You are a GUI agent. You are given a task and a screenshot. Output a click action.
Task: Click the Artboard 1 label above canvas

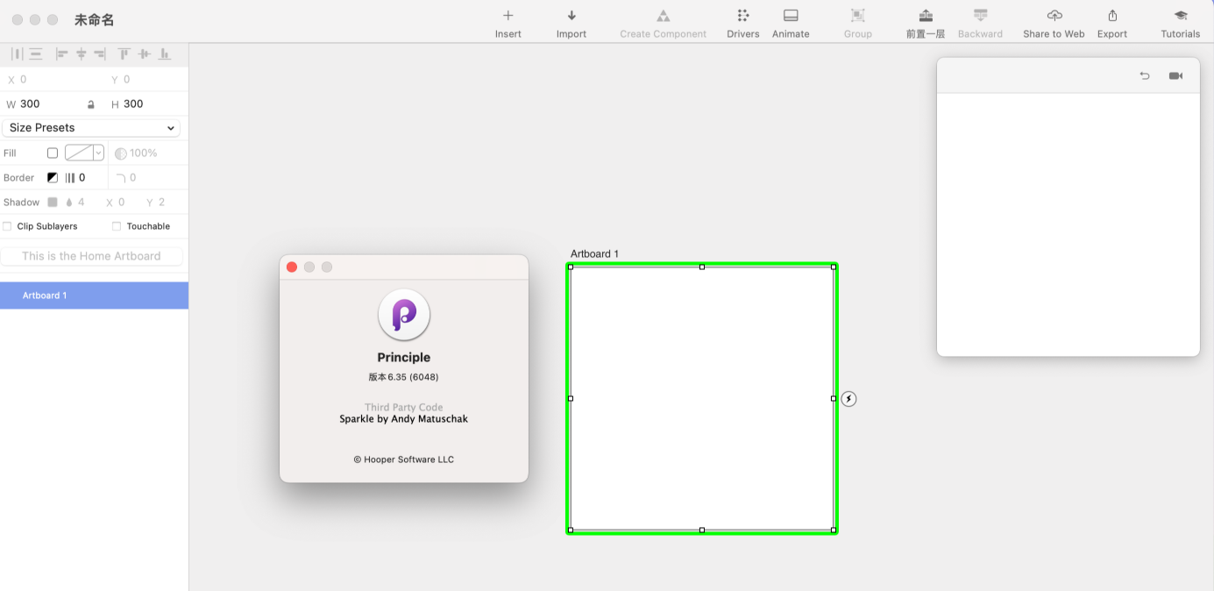594,254
